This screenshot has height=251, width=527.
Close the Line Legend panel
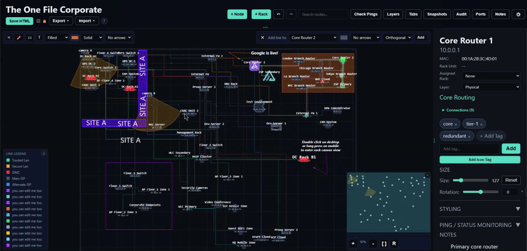(43, 153)
